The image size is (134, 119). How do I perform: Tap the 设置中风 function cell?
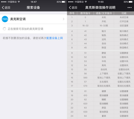pos(124,61)
